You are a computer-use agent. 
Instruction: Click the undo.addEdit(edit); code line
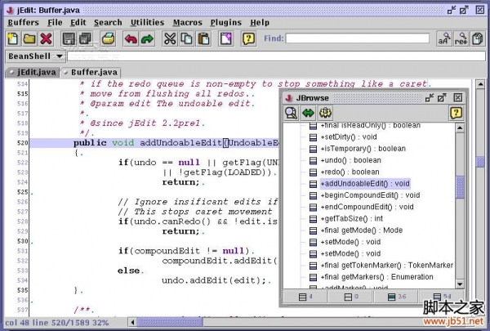[x=214, y=280]
